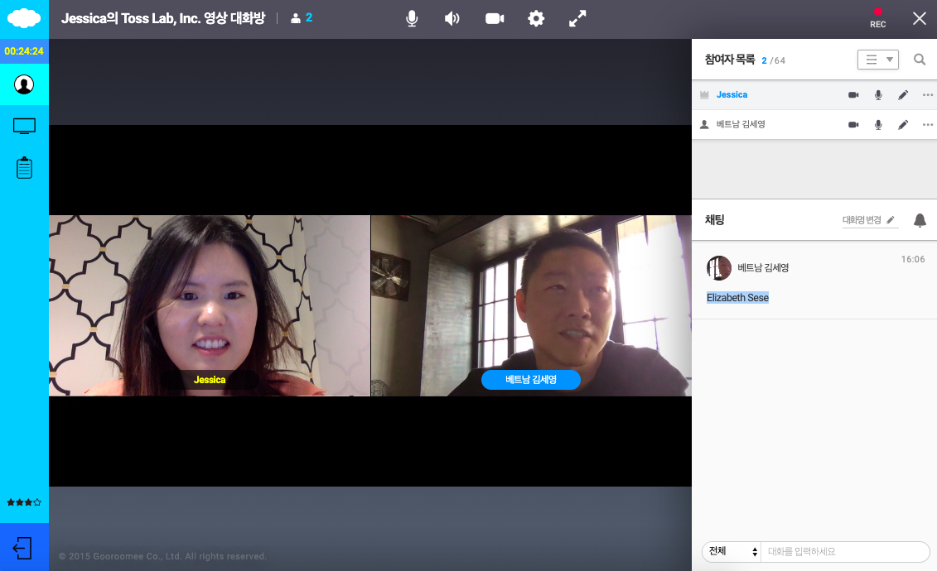Select Jessica in participant list

pyautogui.click(x=732, y=95)
